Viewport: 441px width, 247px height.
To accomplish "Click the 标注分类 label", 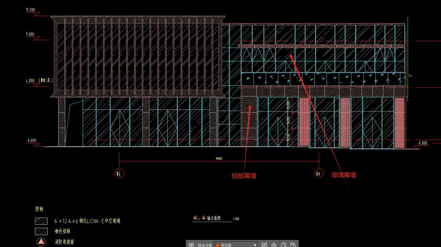I will click(205, 245).
